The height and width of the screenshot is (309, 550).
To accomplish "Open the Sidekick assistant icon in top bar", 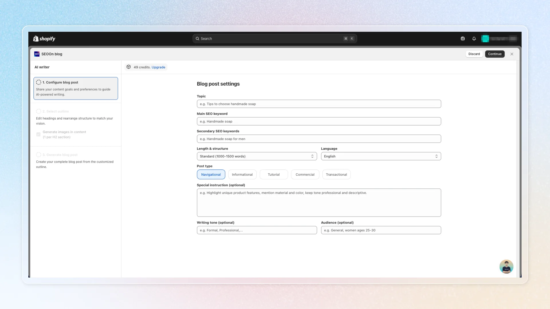I will coord(463,39).
